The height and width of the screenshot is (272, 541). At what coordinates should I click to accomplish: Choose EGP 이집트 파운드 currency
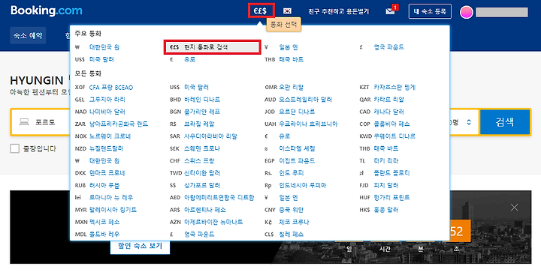click(x=290, y=160)
